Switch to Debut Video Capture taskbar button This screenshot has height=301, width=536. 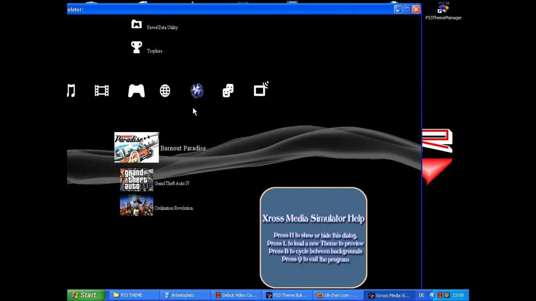point(236,295)
